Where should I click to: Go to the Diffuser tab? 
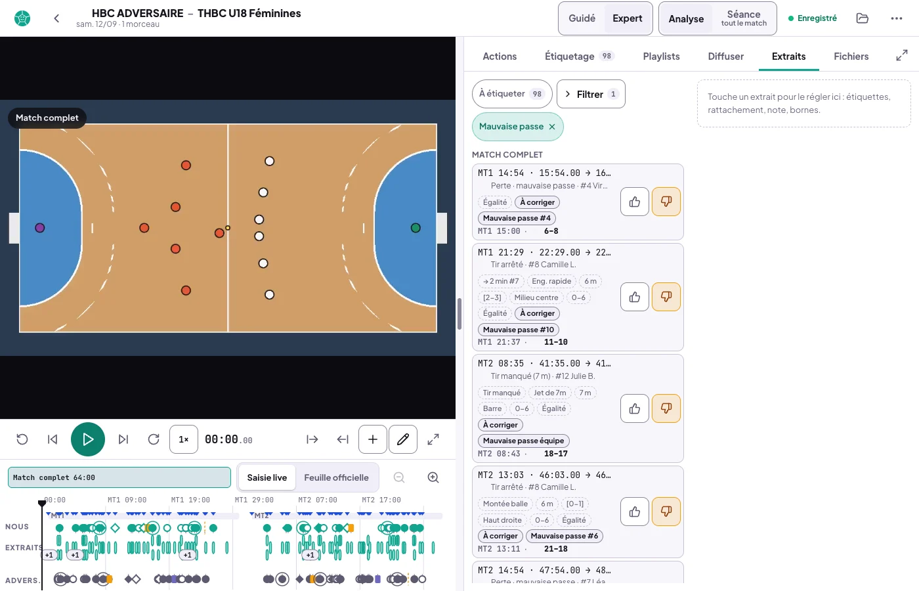725,56
